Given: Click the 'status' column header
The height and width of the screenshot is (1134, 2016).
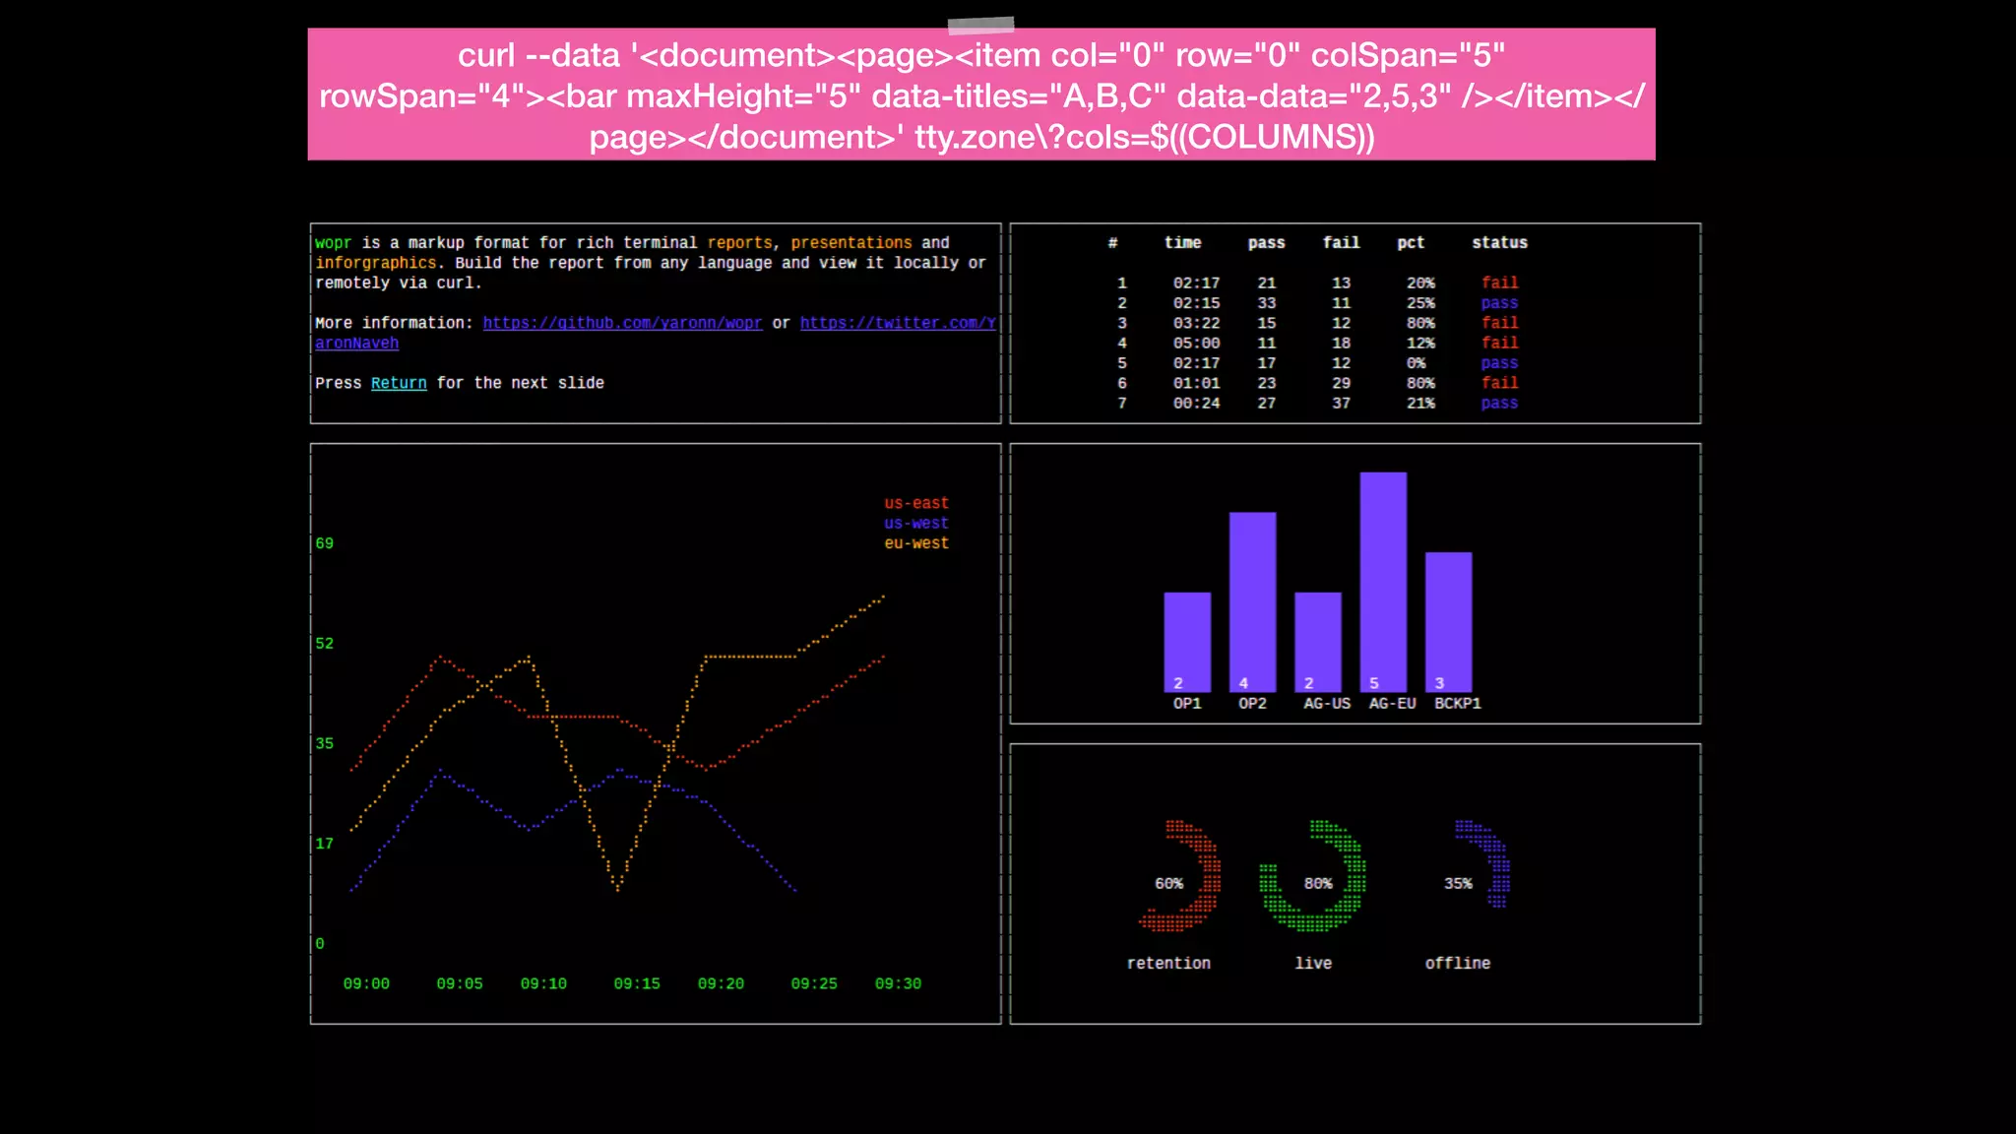Looking at the screenshot, I should (x=1499, y=243).
